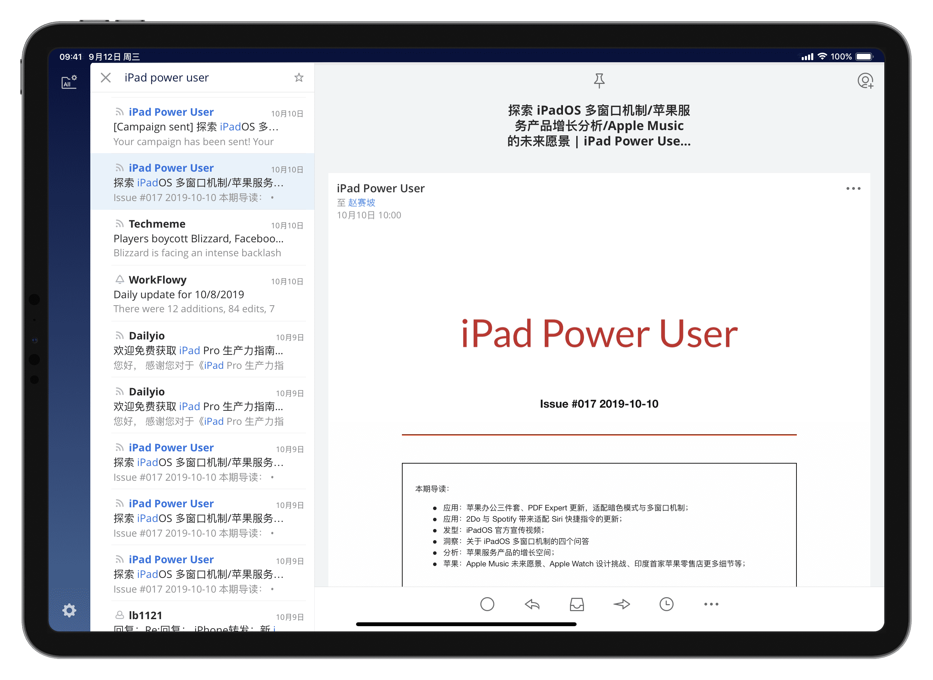Reply using the back arrow icon
Viewport: 933px width, 680px height.
click(531, 604)
